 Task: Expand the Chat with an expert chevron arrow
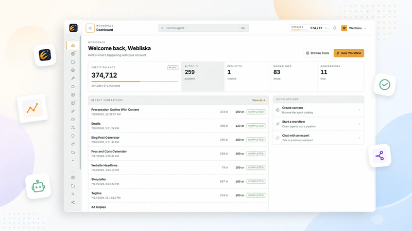(359, 138)
